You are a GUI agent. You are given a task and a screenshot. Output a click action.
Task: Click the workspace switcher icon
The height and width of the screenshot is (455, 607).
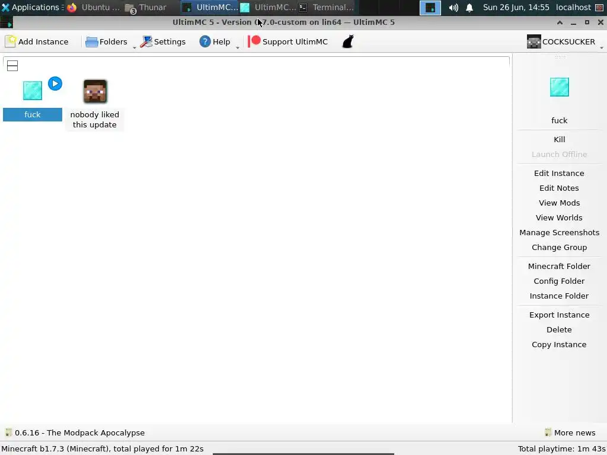430,7
